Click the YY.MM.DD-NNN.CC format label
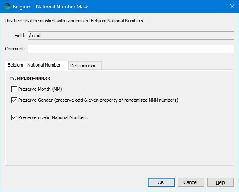Screen dimensions: 239x192 31,78
